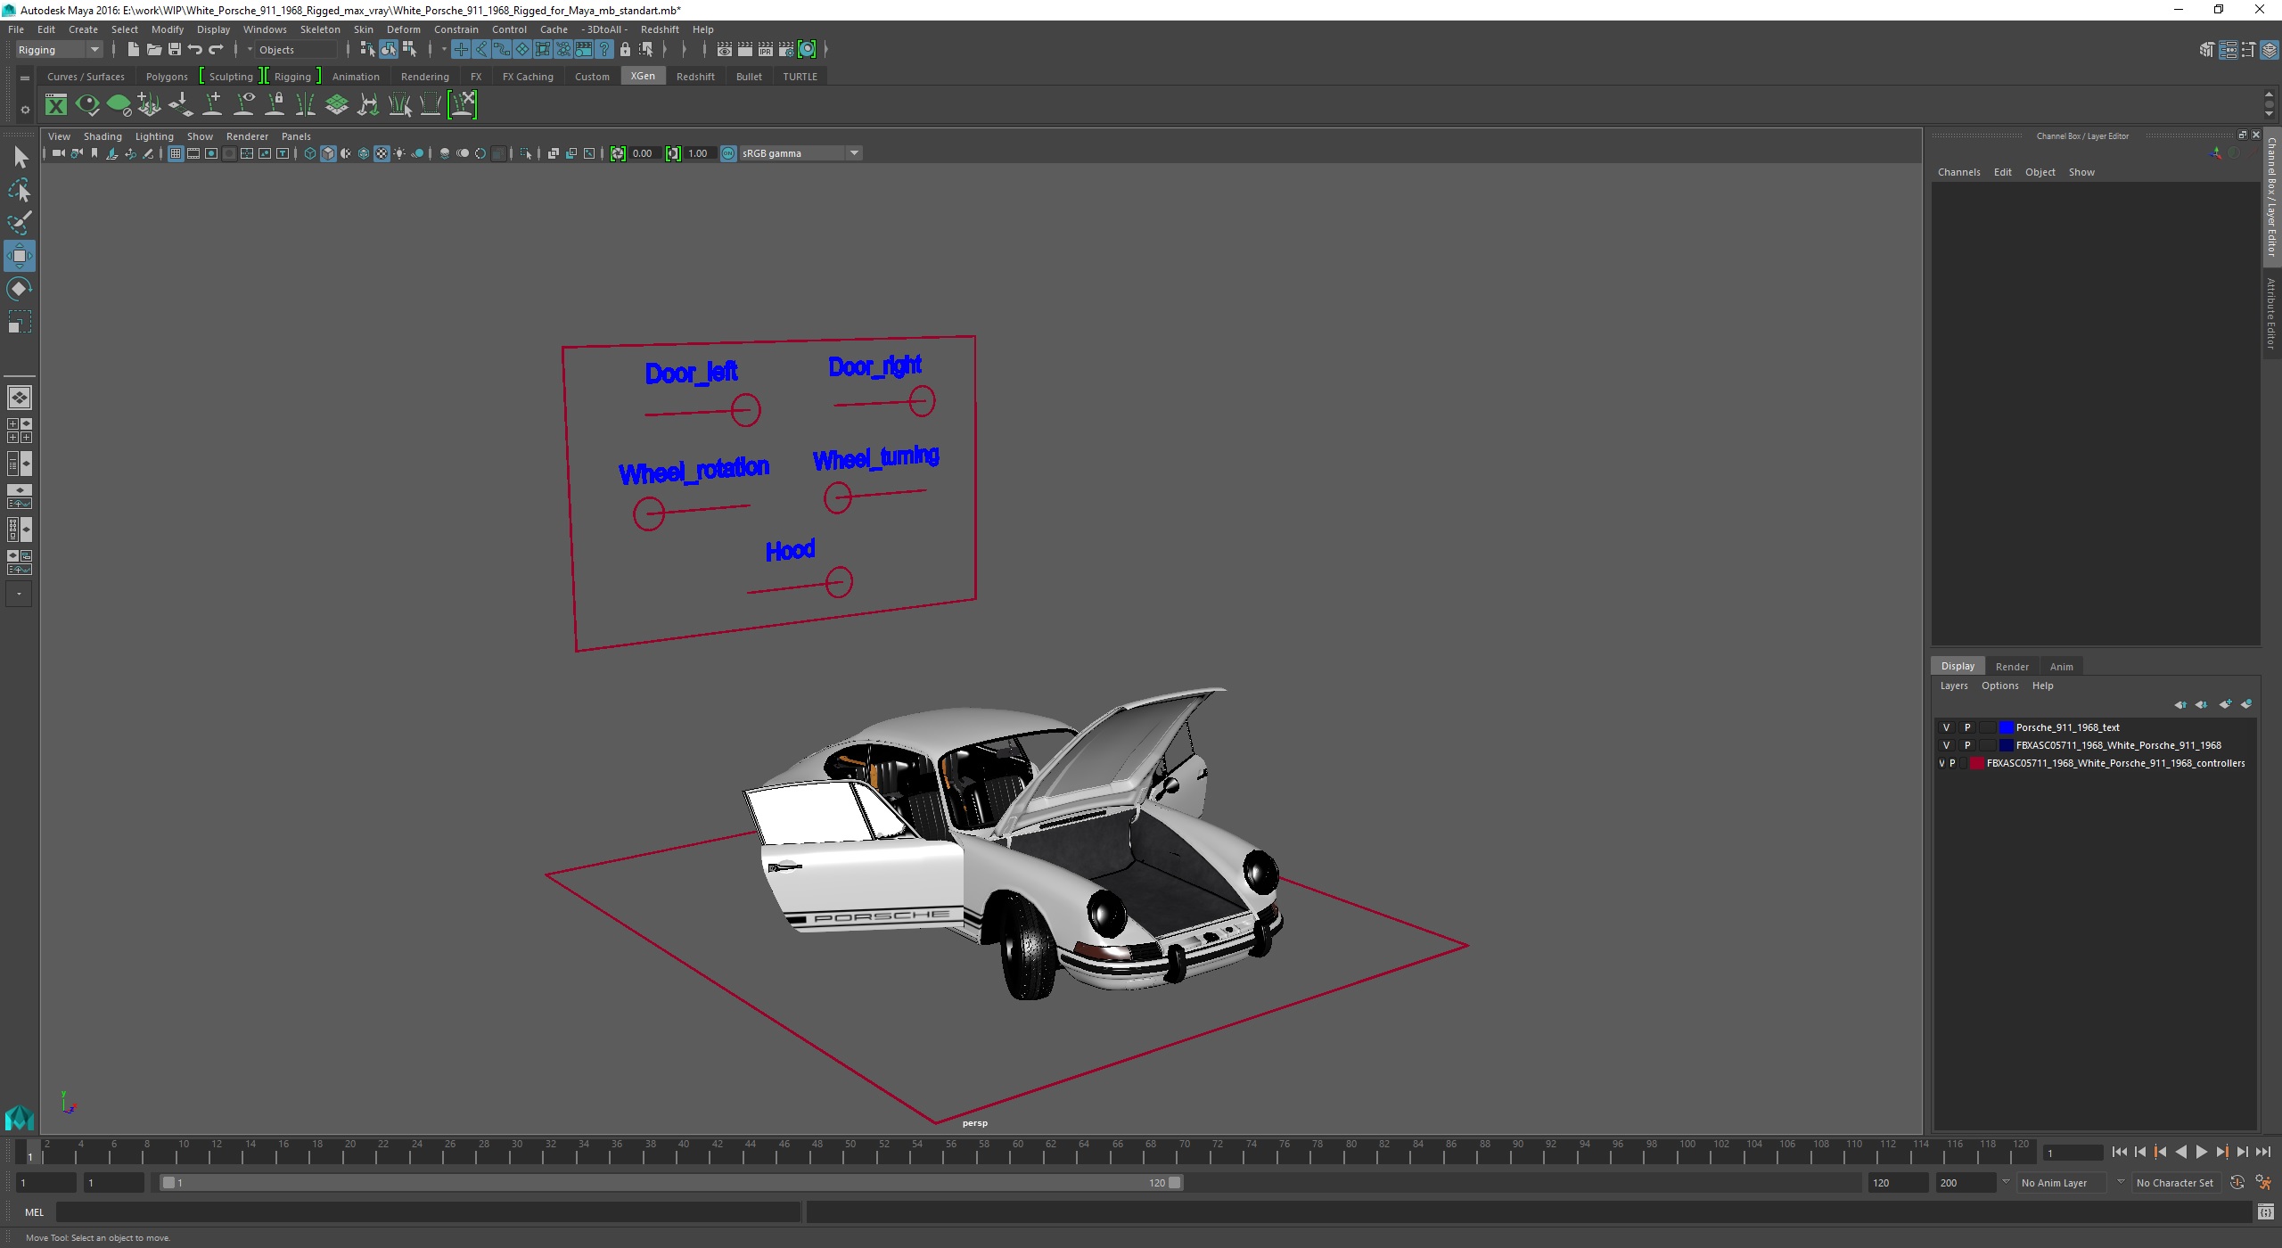This screenshot has height=1248, width=2282.
Task: Click create new layer with selected icon
Action: [2245, 704]
